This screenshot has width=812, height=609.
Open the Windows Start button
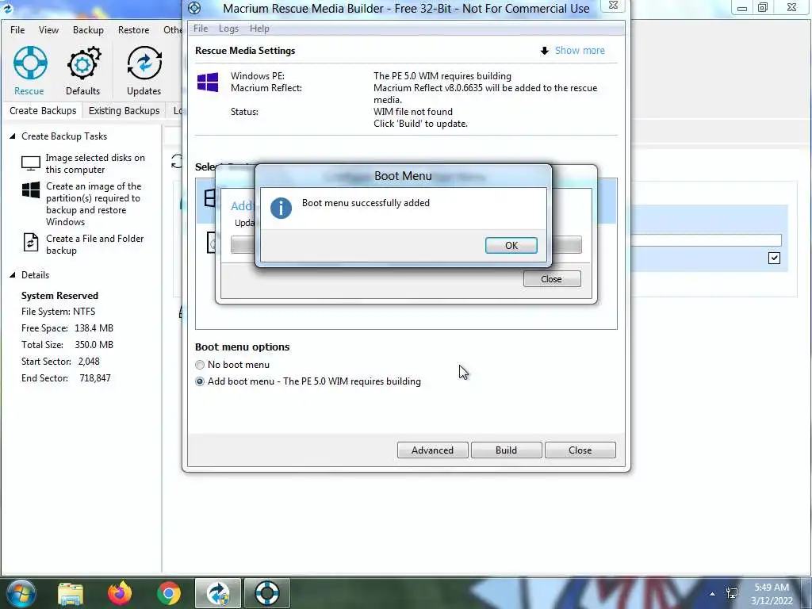tap(20, 593)
